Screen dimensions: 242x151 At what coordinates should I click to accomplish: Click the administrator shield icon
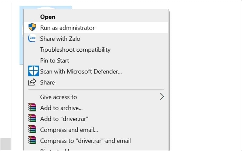point(32,27)
